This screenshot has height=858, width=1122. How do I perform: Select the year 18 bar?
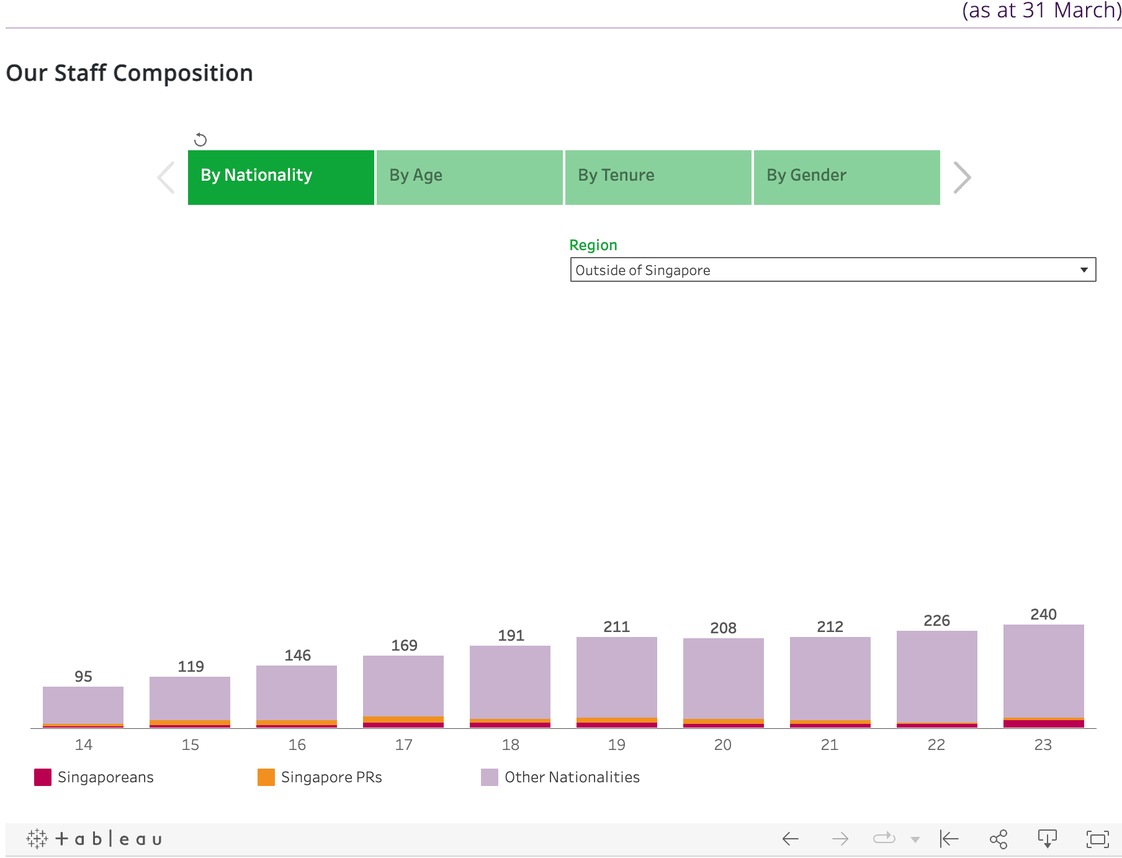(x=510, y=687)
